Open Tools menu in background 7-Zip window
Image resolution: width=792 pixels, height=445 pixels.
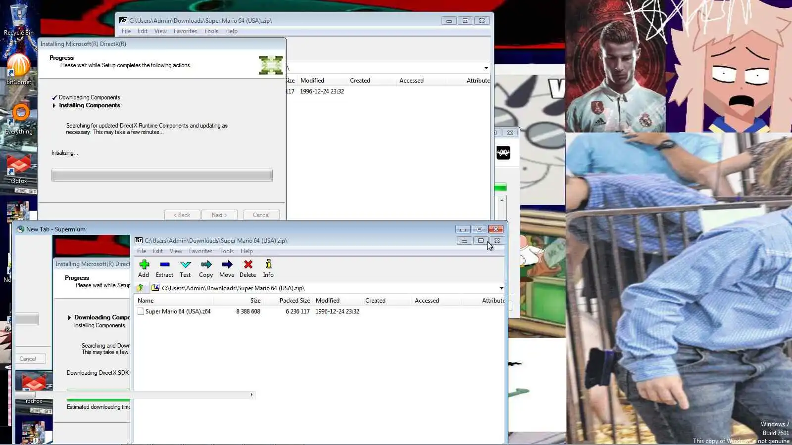point(211,31)
